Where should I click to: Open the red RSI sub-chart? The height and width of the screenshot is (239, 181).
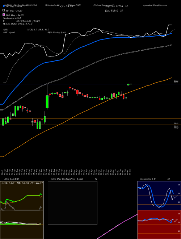(159, 225)
